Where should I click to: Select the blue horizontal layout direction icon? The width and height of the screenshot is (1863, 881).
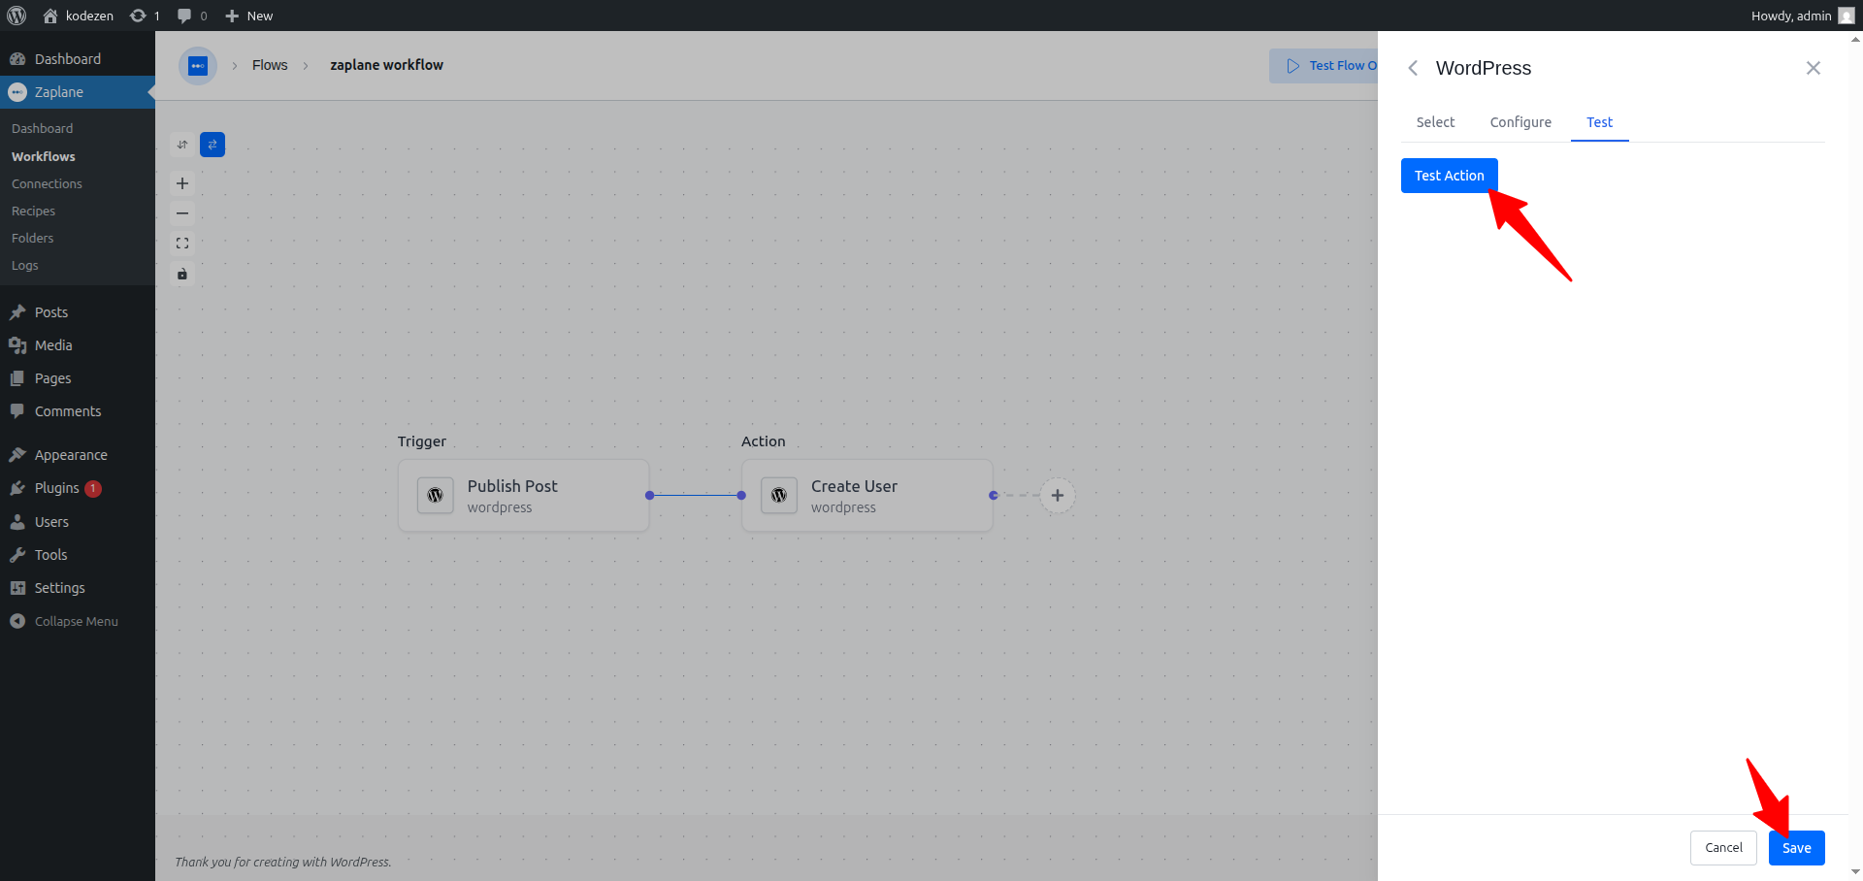212,145
